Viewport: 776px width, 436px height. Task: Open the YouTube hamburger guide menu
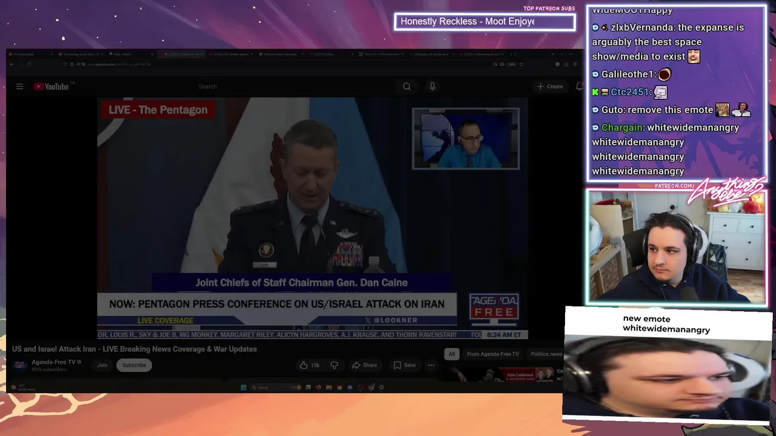pos(19,87)
